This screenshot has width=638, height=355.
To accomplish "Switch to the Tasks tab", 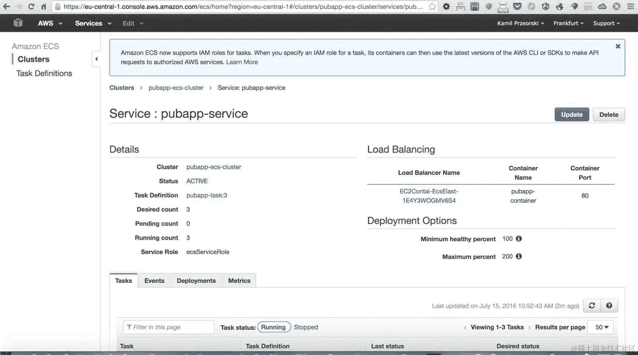I will (123, 281).
